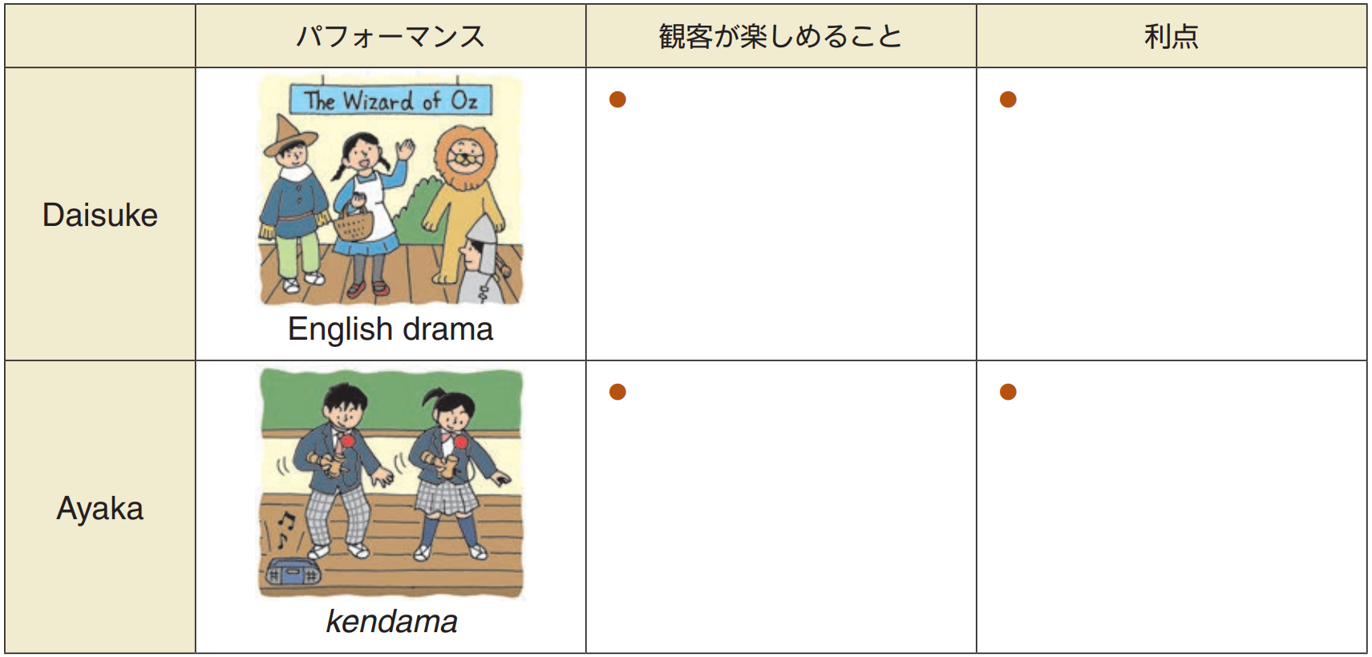The image size is (1372, 657).
Task: Click The Wizard of Oz sign
Action: pyautogui.click(x=391, y=101)
